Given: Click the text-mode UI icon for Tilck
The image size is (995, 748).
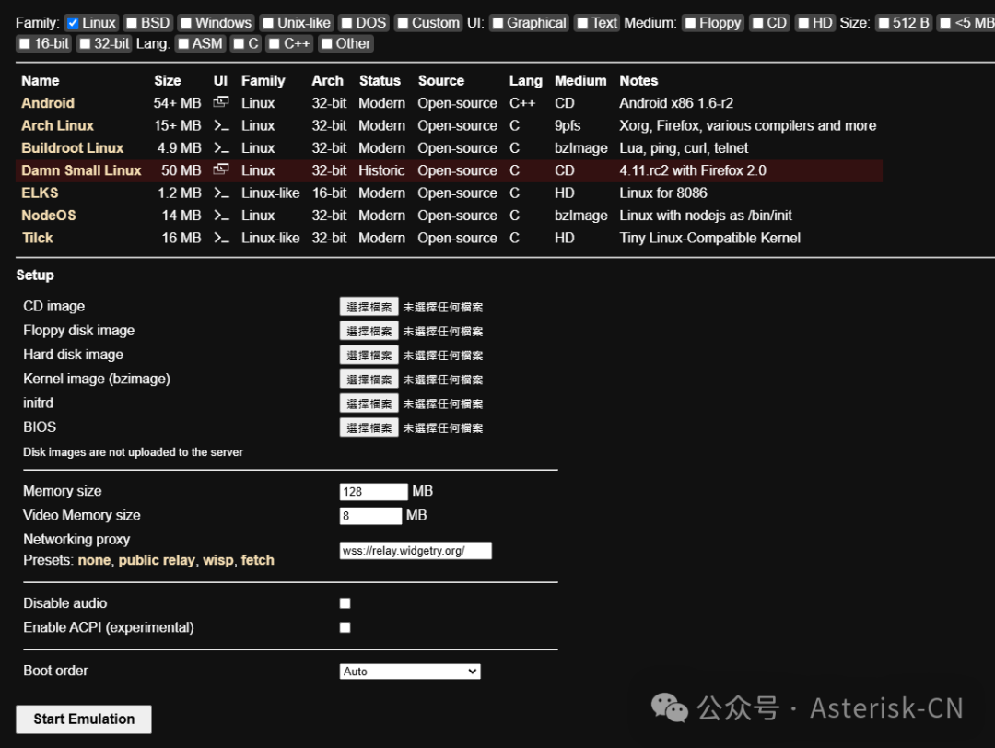Looking at the screenshot, I should pos(221,238).
